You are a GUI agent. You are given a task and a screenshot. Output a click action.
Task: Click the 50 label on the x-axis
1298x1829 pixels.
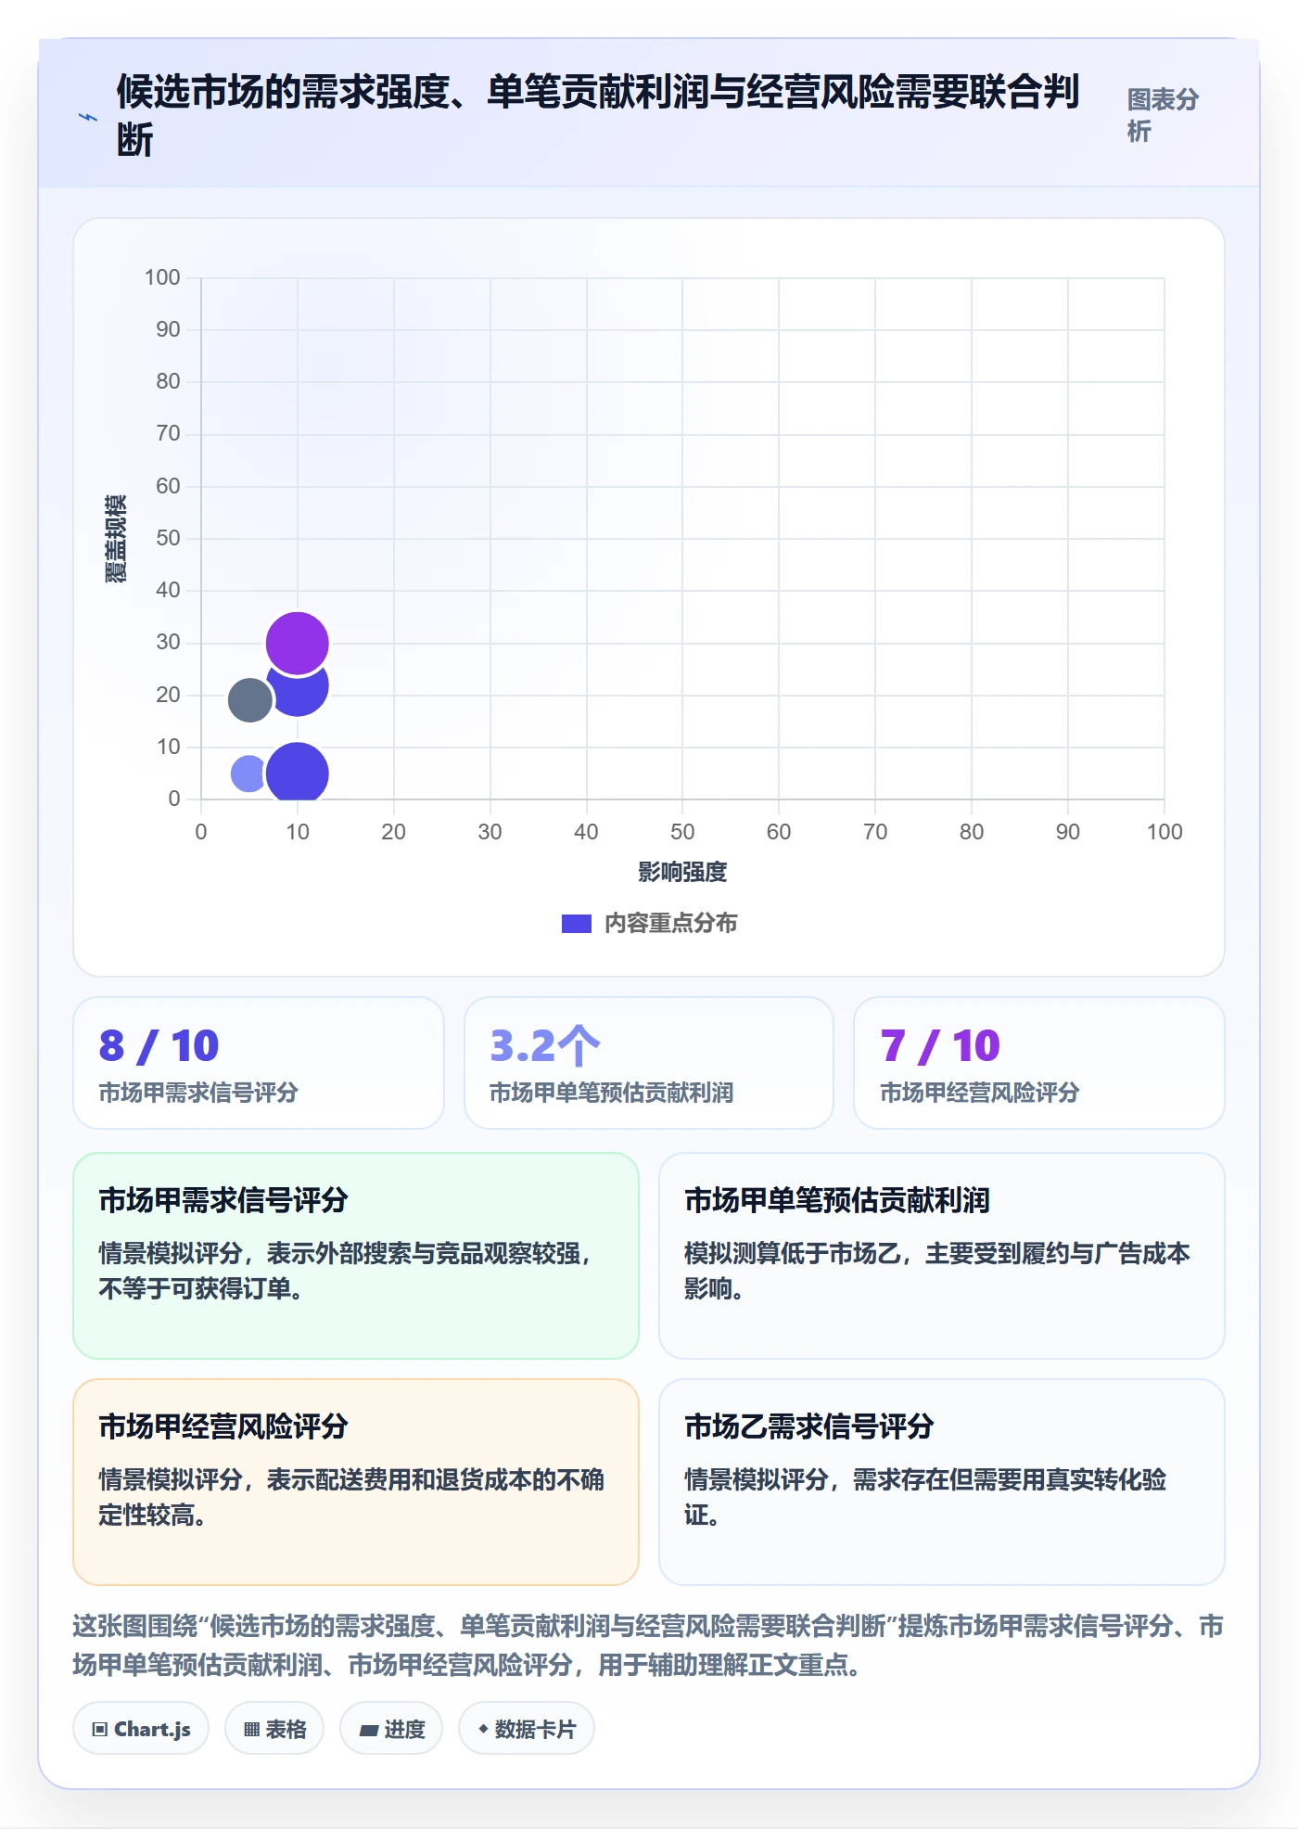click(682, 832)
